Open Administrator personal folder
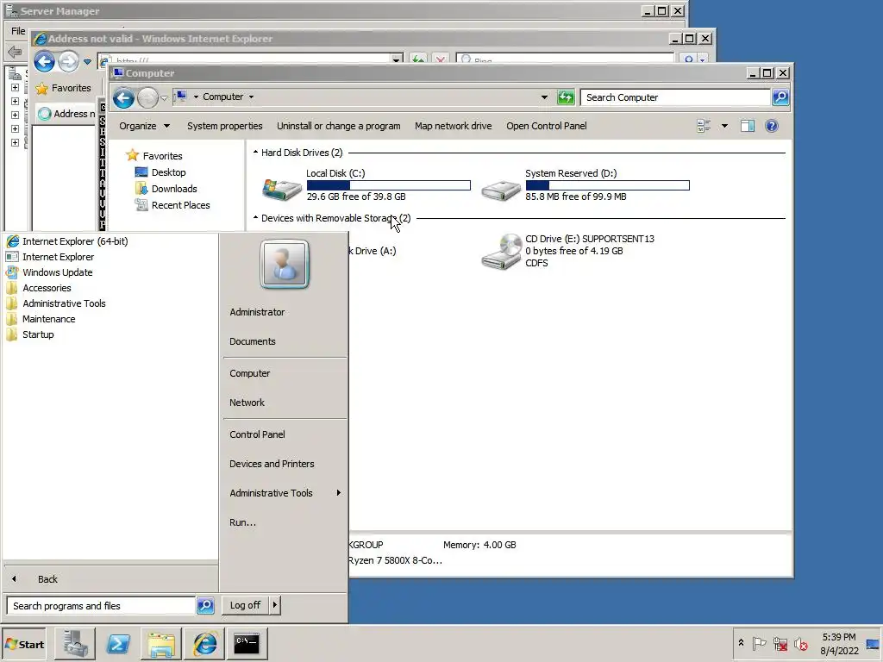883x662 pixels. (257, 312)
